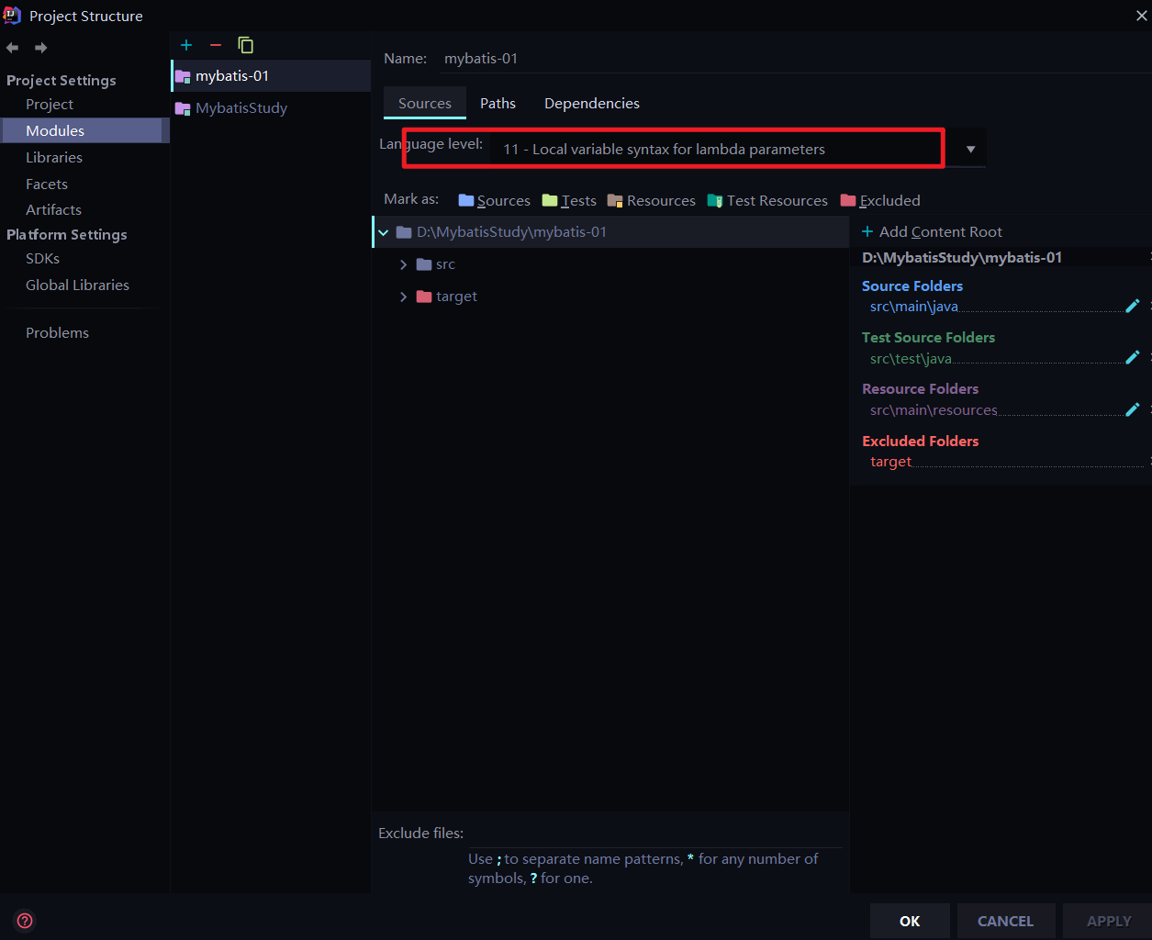Screen dimensions: 1152x940
Task: Remove selected module with minus icon
Action: pos(216,45)
